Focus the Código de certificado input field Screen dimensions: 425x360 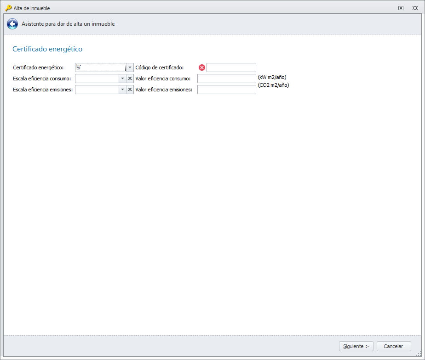[231, 67]
